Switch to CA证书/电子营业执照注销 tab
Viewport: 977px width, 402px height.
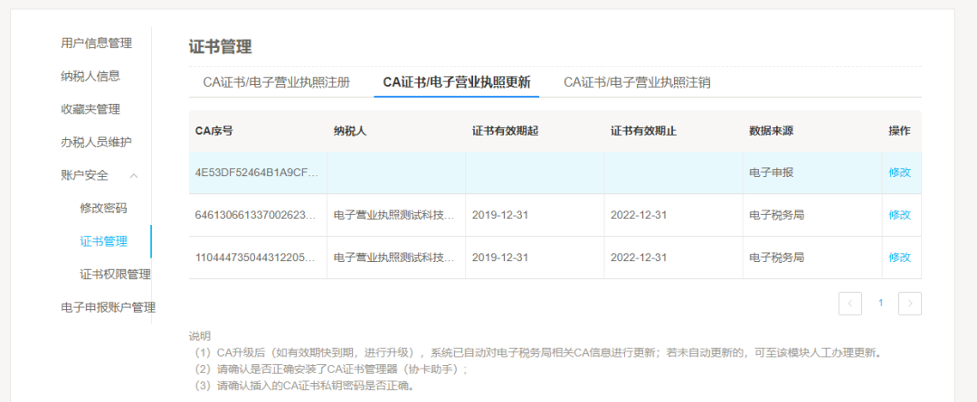(x=638, y=83)
